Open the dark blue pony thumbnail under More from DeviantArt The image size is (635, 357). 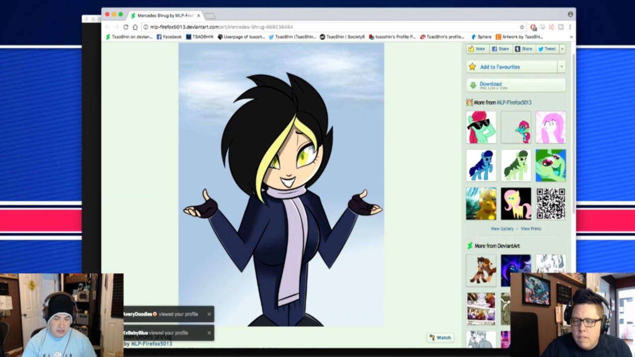(x=516, y=270)
